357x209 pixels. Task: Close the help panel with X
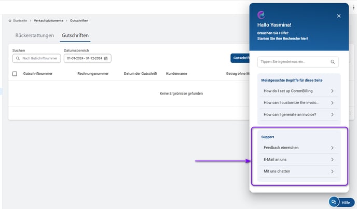coord(339,16)
